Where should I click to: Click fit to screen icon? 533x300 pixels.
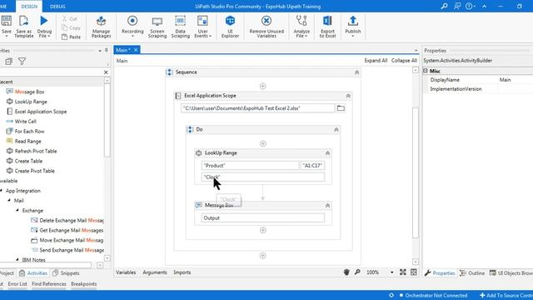(403, 272)
